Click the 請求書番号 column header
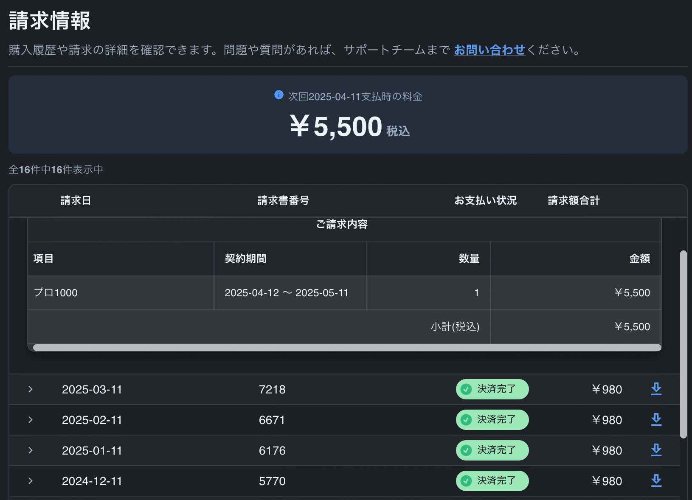This screenshot has height=500, width=692. 283,200
